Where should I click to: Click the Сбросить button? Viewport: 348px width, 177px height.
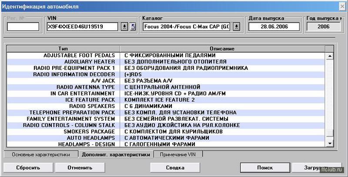click(x=28, y=168)
